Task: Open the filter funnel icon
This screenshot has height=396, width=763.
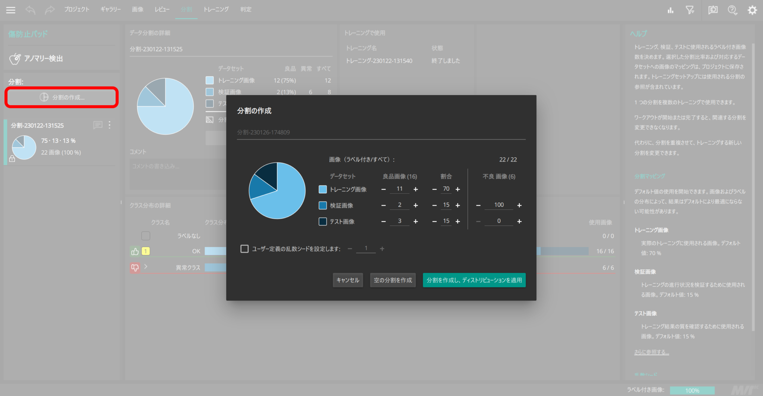Action: (x=690, y=10)
